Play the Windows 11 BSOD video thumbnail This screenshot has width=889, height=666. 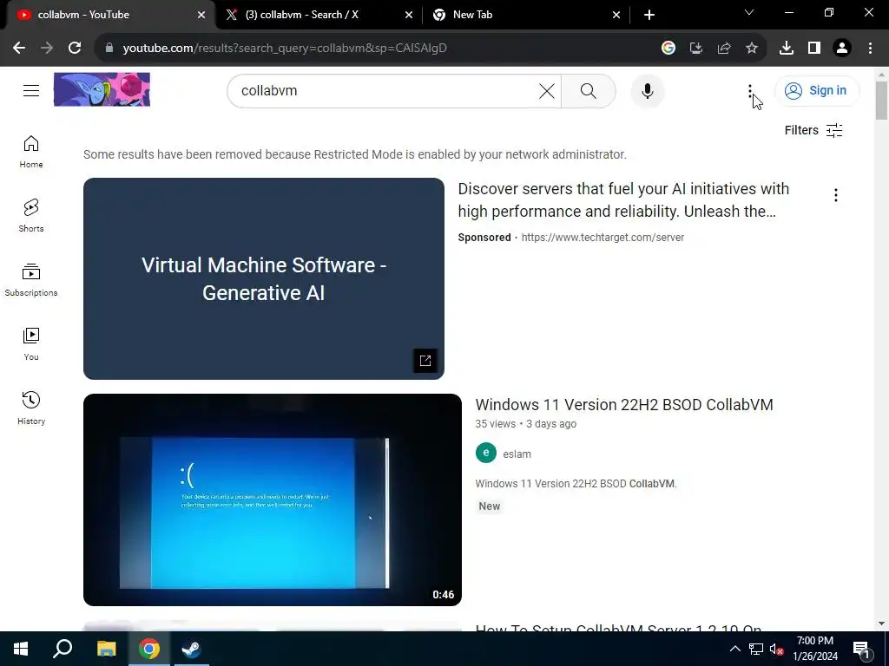pyautogui.click(x=273, y=499)
